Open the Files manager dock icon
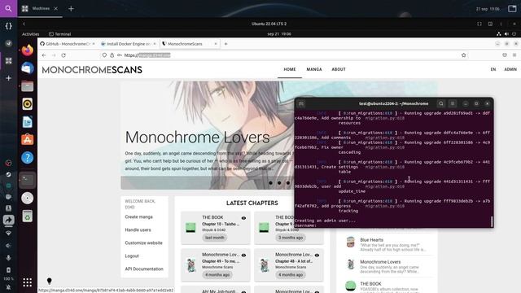This screenshot has width=521, height=293. (27, 86)
